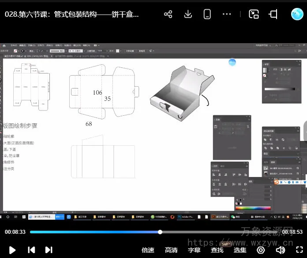Click the floating blue bubble over the video
This screenshot has width=307, height=258.
[x=232, y=62]
